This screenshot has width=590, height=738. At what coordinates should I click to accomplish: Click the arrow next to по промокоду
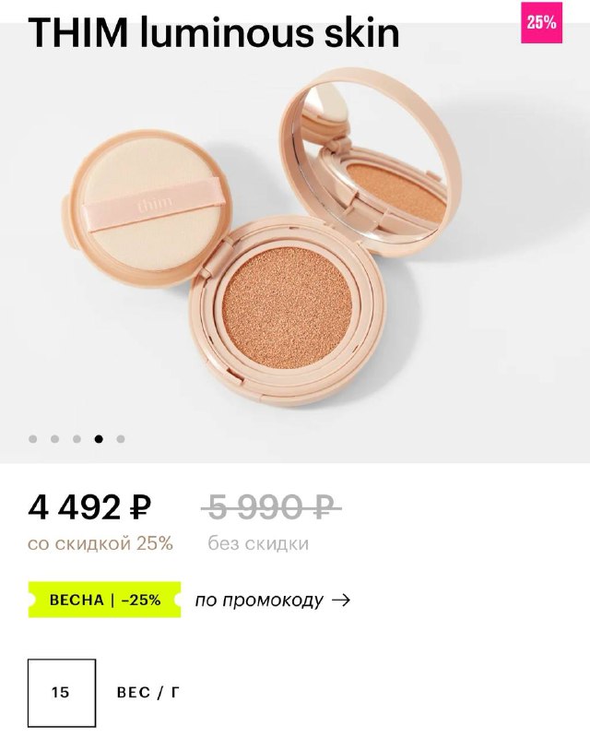[341, 601]
